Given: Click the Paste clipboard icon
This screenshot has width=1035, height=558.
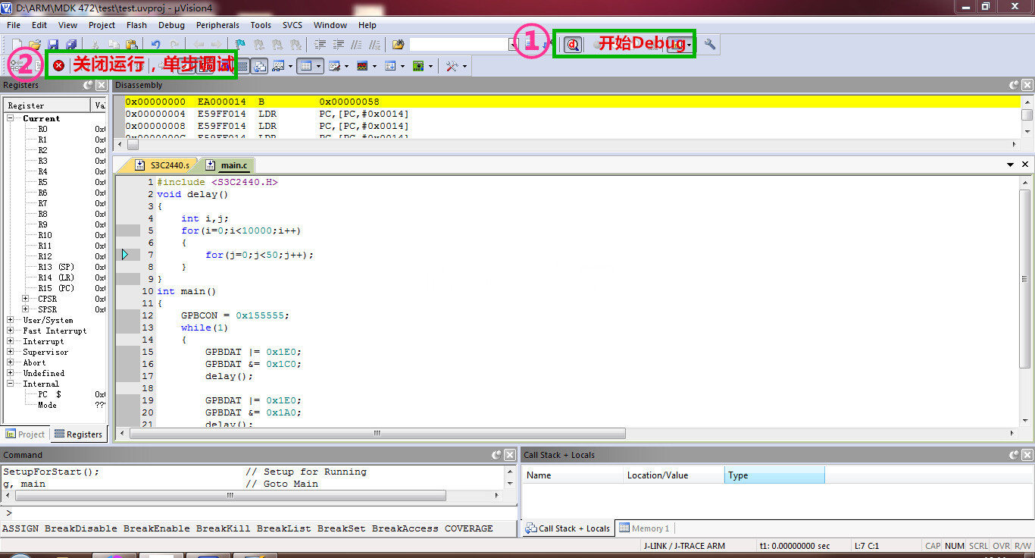Looking at the screenshot, I should tap(132, 45).
